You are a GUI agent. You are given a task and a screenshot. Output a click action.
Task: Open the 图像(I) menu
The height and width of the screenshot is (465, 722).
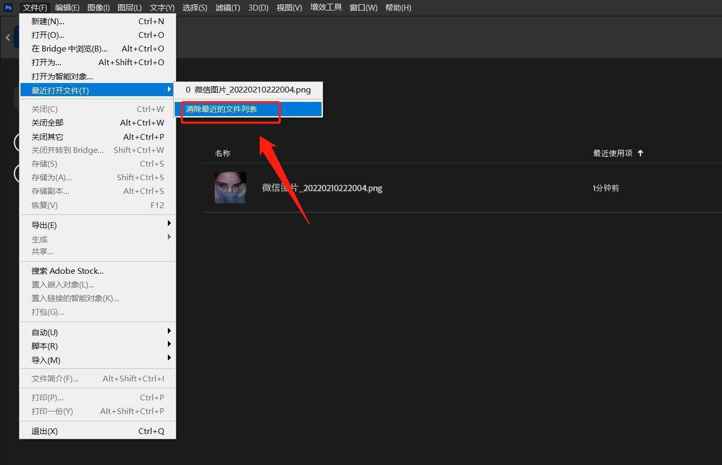(x=98, y=7)
